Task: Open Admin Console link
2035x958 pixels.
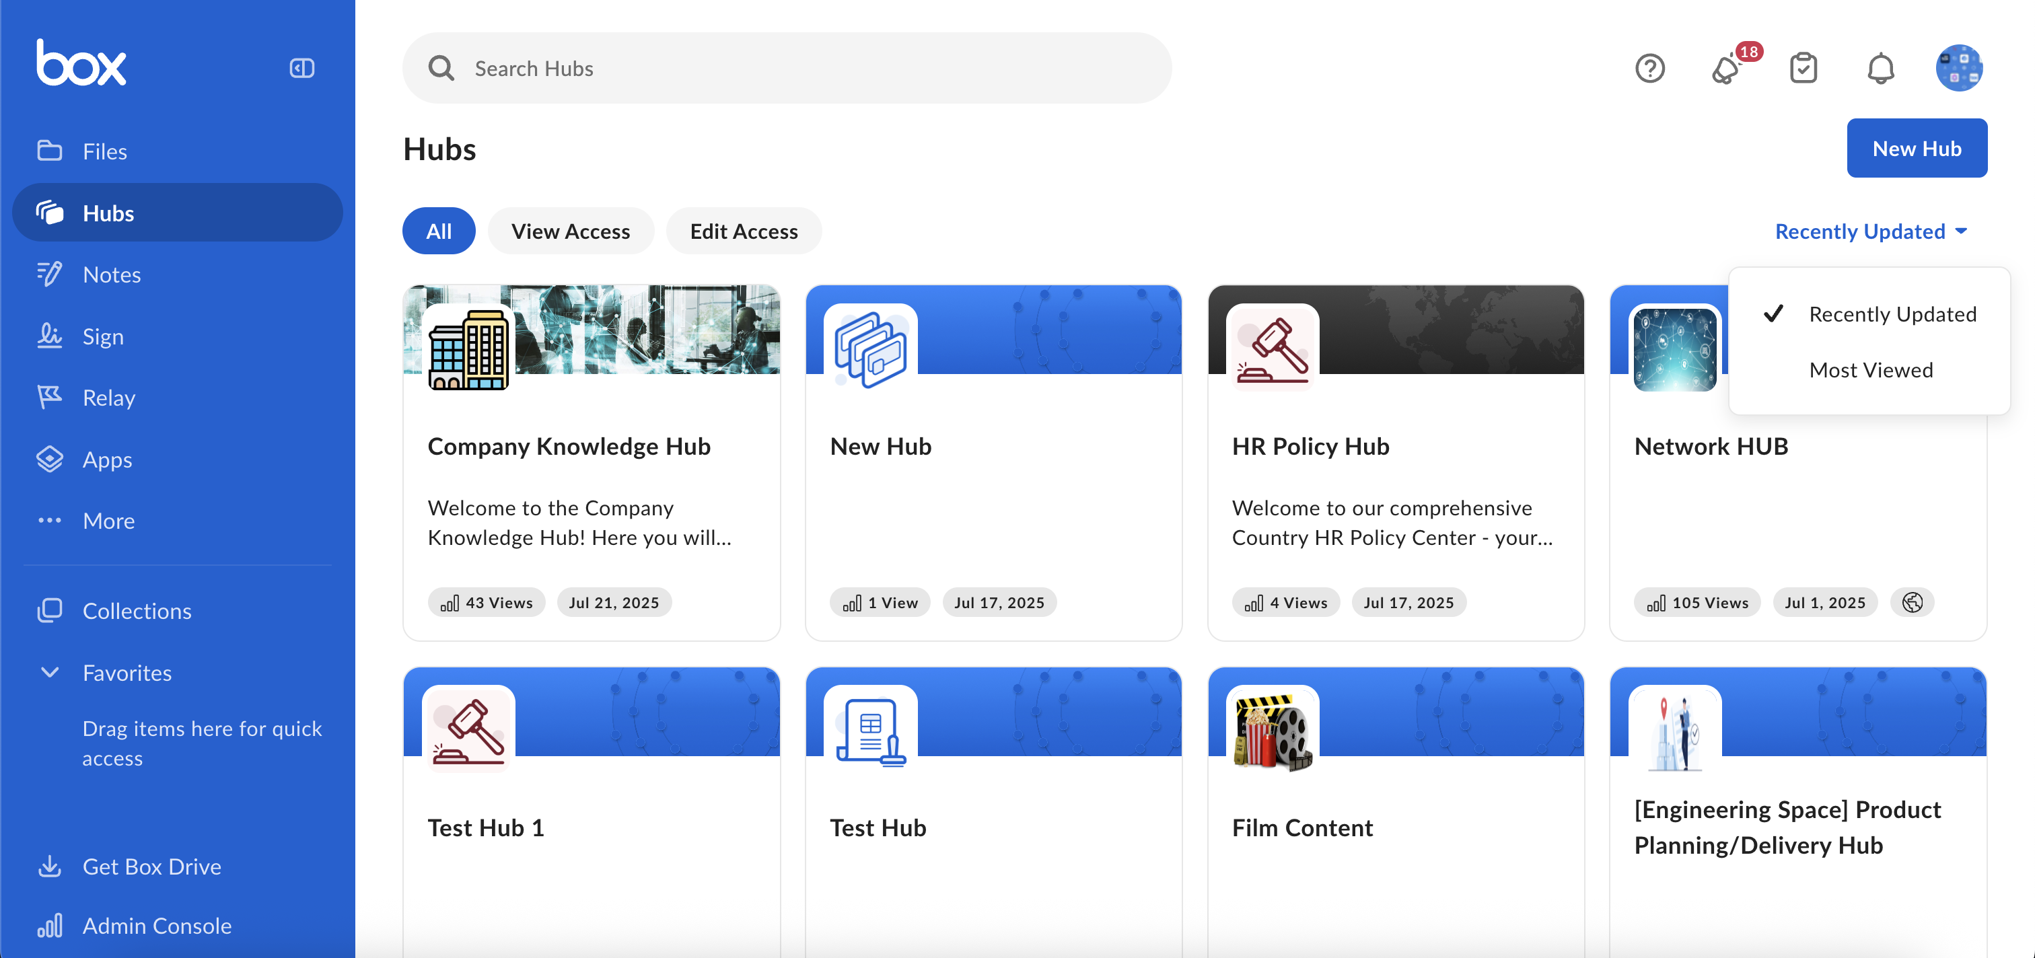Action: [x=156, y=926]
